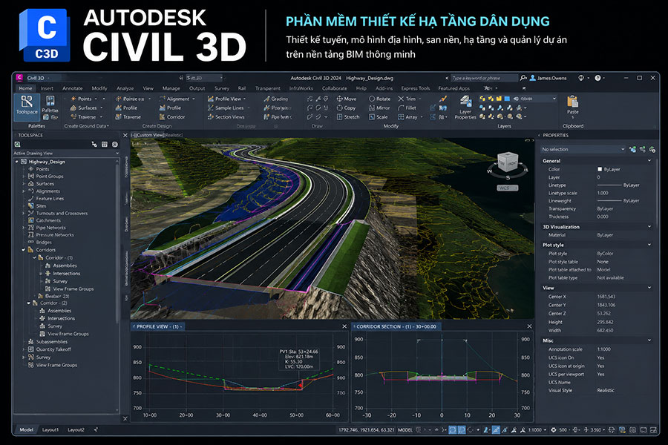Open the Analyze ribbon tab
The image size is (668, 445).
coord(125,88)
